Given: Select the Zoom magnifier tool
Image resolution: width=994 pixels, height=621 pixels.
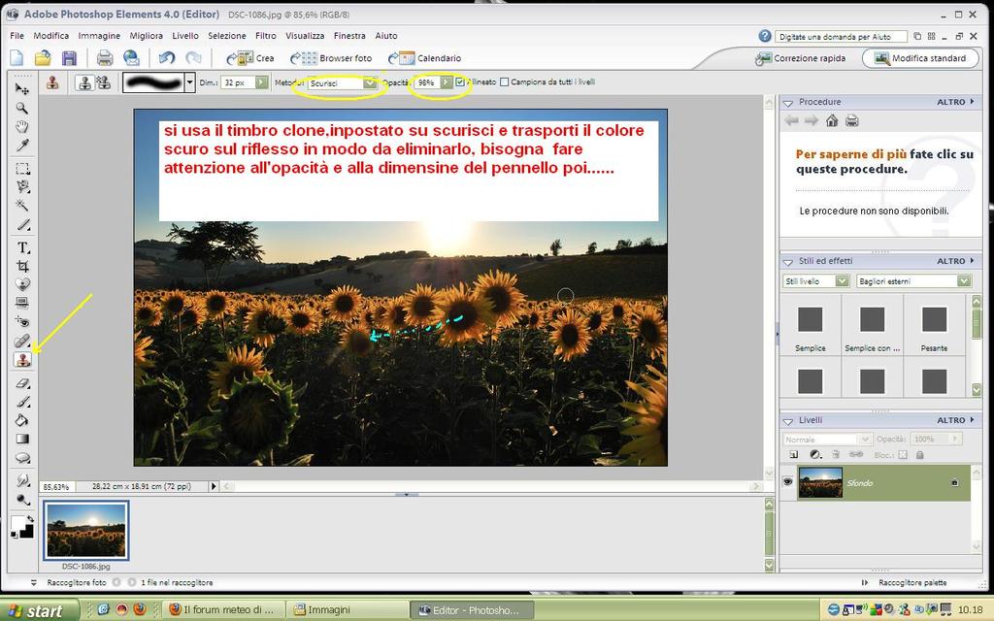Looking at the screenshot, I should [22, 108].
